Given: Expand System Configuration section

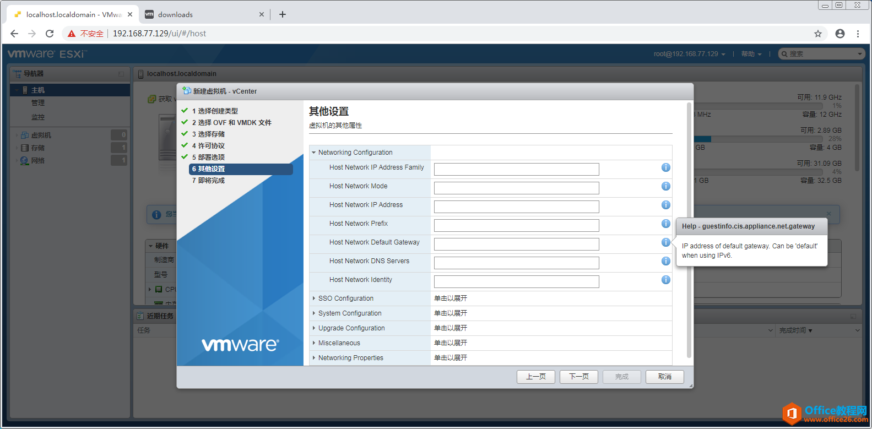Looking at the screenshot, I should coord(314,313).
